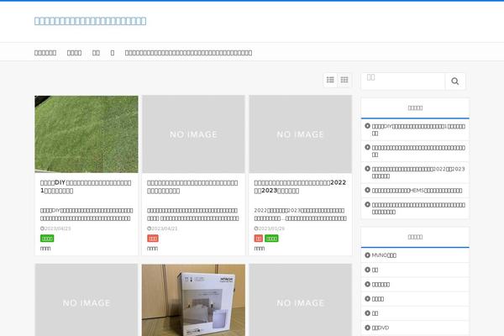
Task: Switch to grid view layout icon
Action: 344,80
